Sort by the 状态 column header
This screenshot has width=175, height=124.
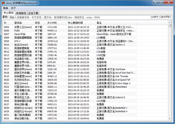40,23
